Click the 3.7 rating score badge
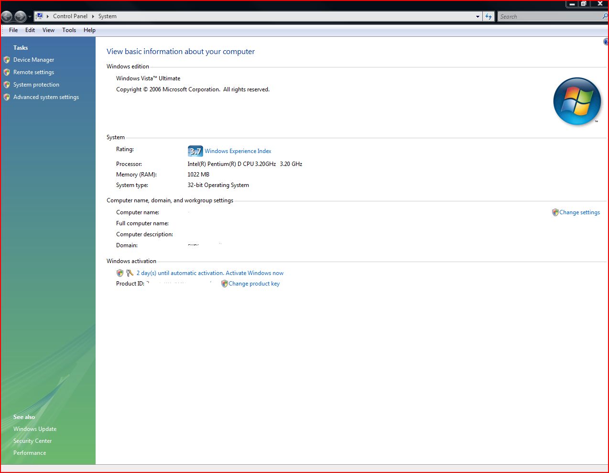This screenshot has width=609, height=473. (x=195, y=151)
